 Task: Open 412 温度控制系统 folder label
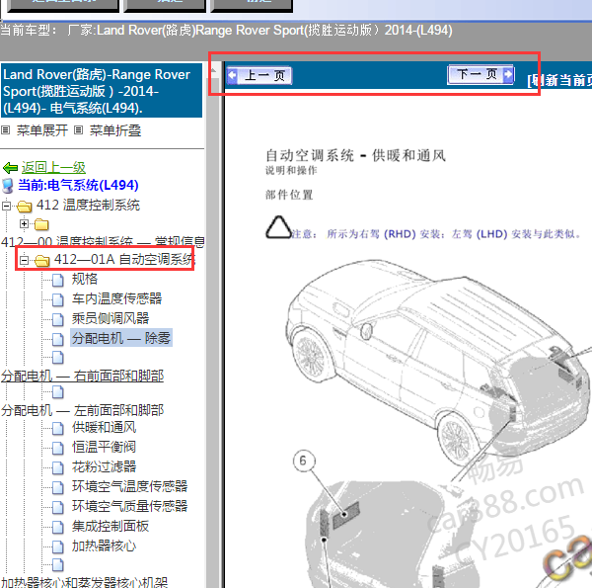pyautogui.click(x=88, y=206)
